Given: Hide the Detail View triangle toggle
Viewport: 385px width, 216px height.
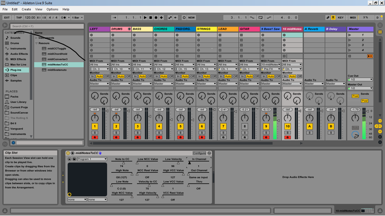Looking at the screenshot, I should 380,211.
